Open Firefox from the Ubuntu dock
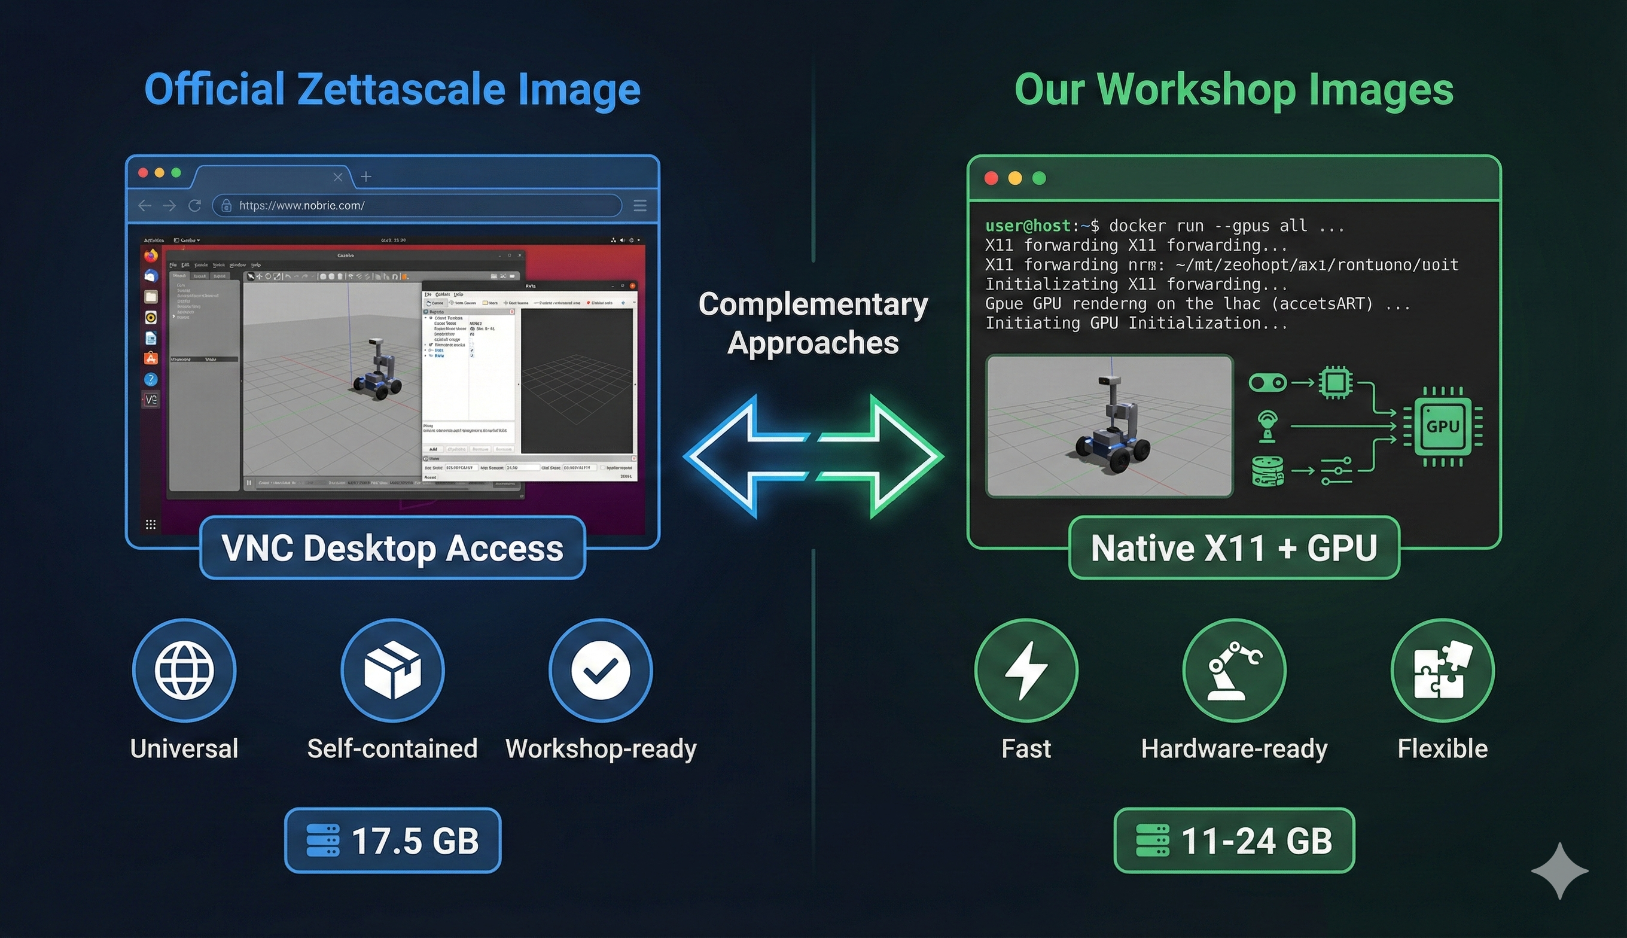 (151, 256)
